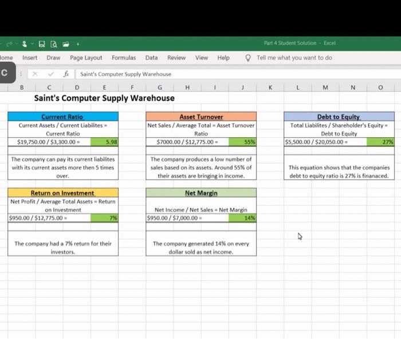Screen dimensions: 401x339
Task: Click Total Liabilites / Shareholder's Equity formula text
Action: tap(339, 129)
